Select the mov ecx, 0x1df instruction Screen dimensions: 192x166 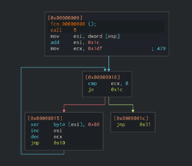point(76,48)
